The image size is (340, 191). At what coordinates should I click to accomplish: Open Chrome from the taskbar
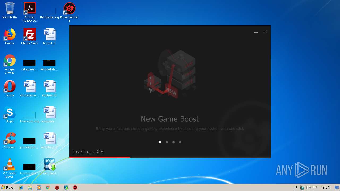point(48,188)
